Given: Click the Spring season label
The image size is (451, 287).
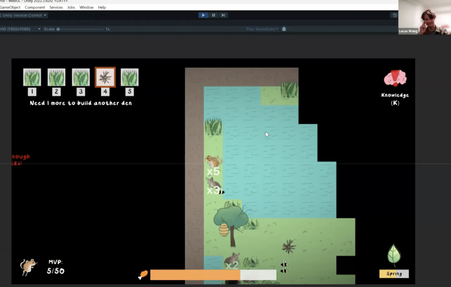Looking at the screenshot, I should pos(394,274).
